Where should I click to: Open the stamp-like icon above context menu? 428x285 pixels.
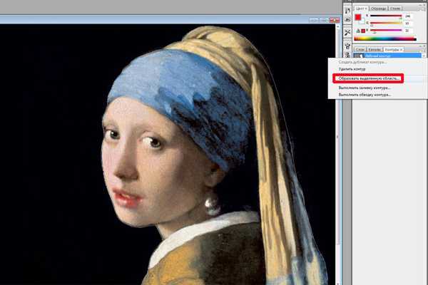pos(347,55)
